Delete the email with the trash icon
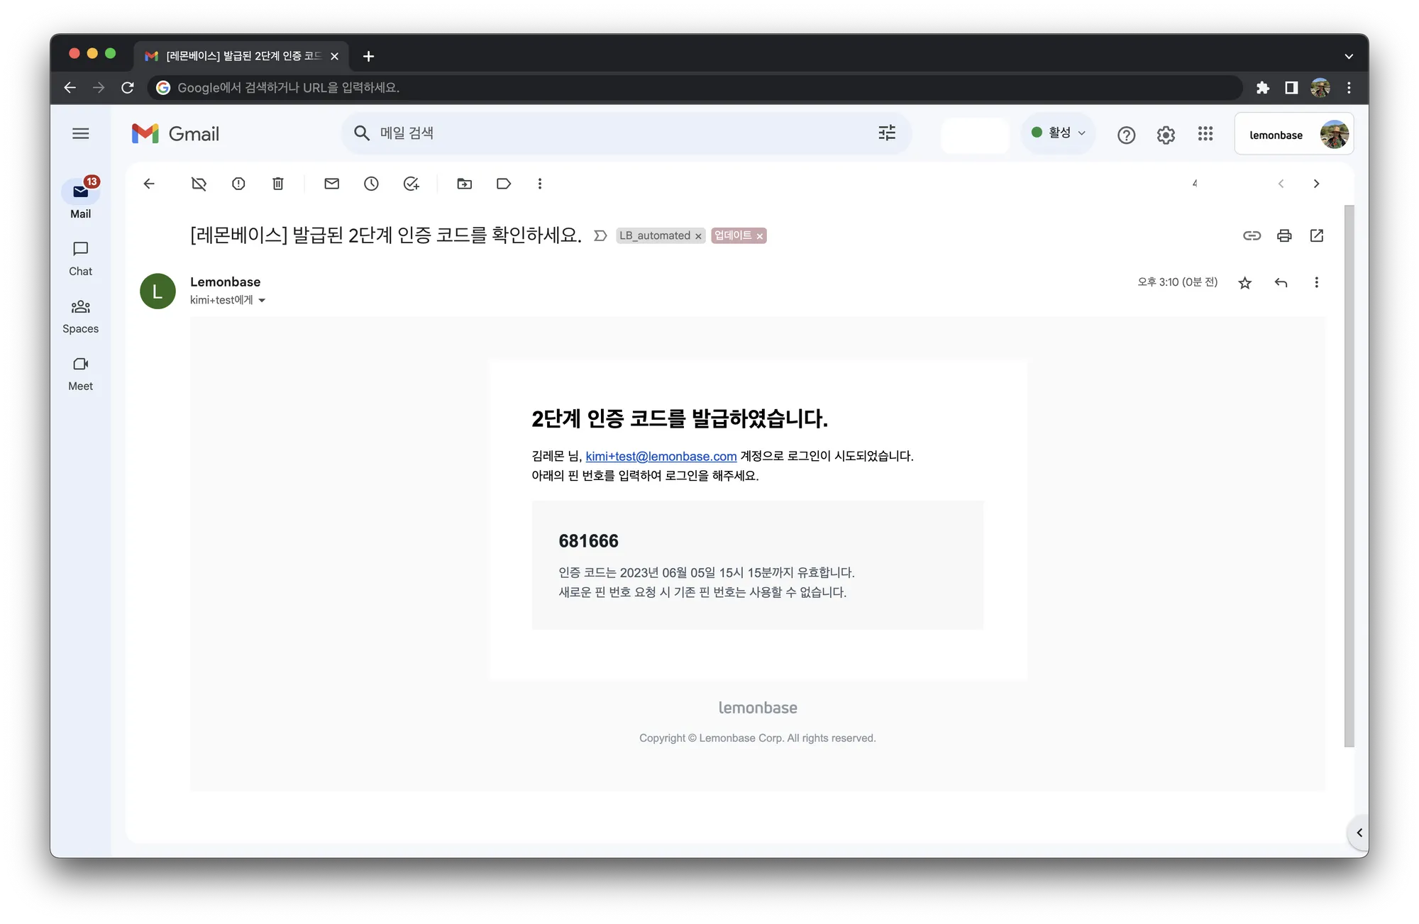 pyautogui.click(x=278, y=184)
